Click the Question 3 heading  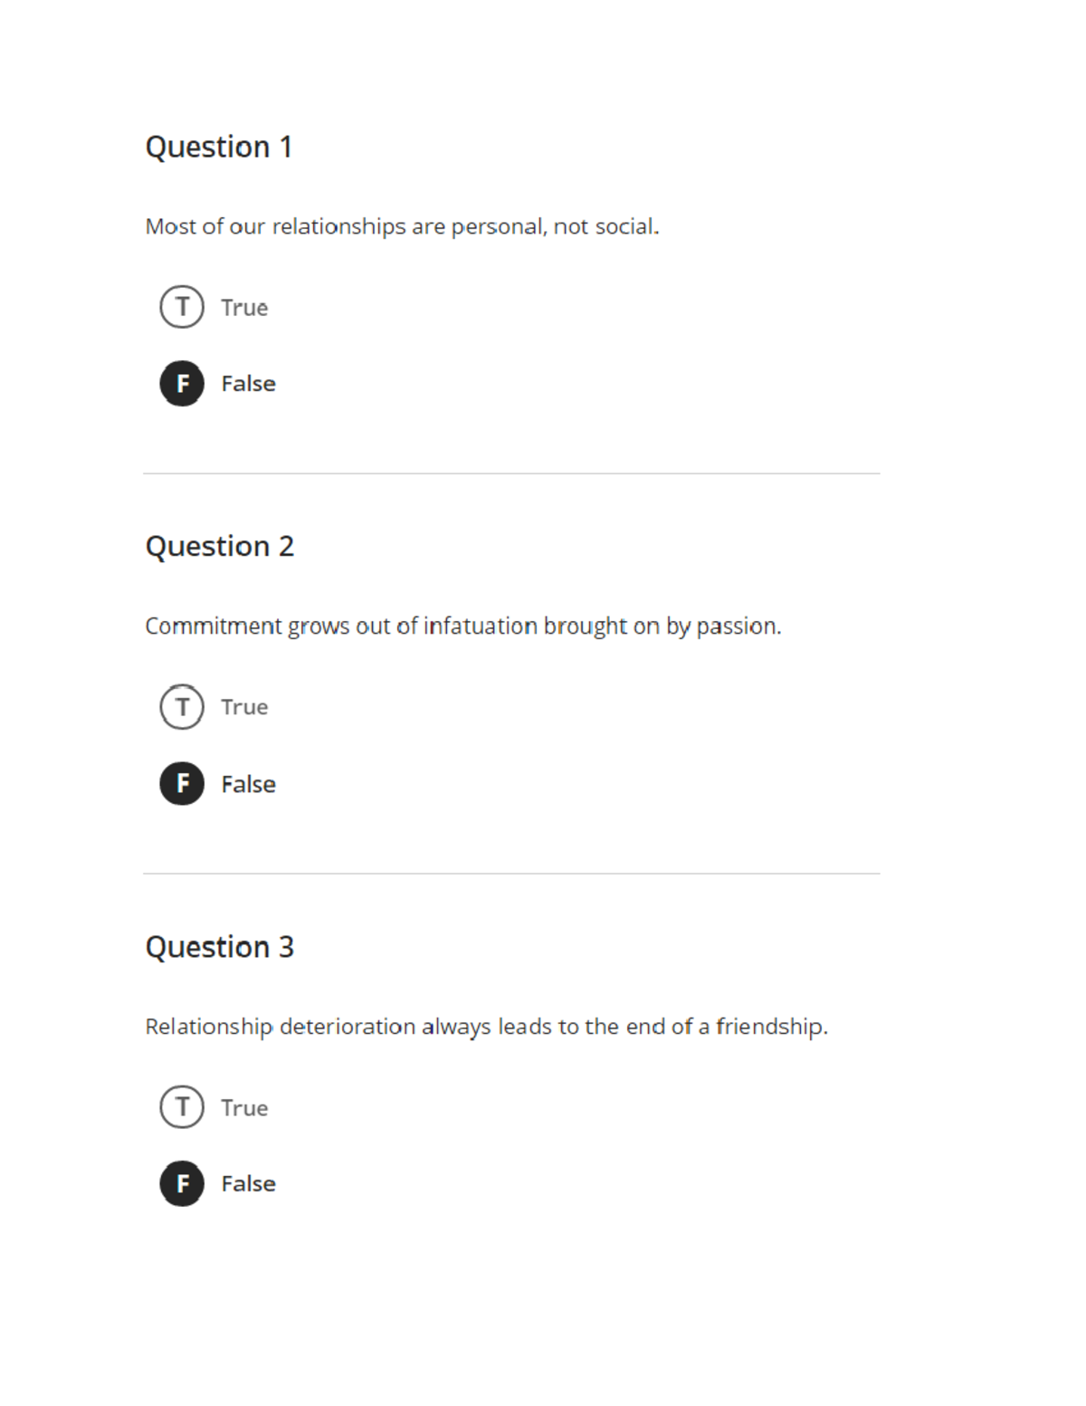(x=220, y=947)
